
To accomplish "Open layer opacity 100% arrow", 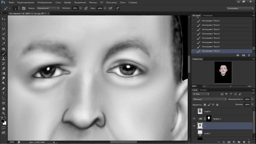I will click(252, 99).
